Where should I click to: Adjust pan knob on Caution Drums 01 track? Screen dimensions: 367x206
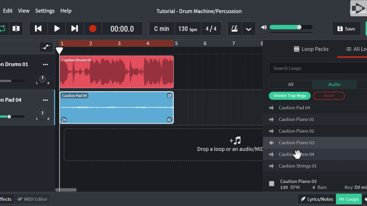click(42, 79)
